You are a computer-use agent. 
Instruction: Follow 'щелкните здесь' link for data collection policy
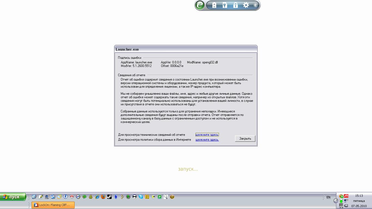[x=207, y=140]
